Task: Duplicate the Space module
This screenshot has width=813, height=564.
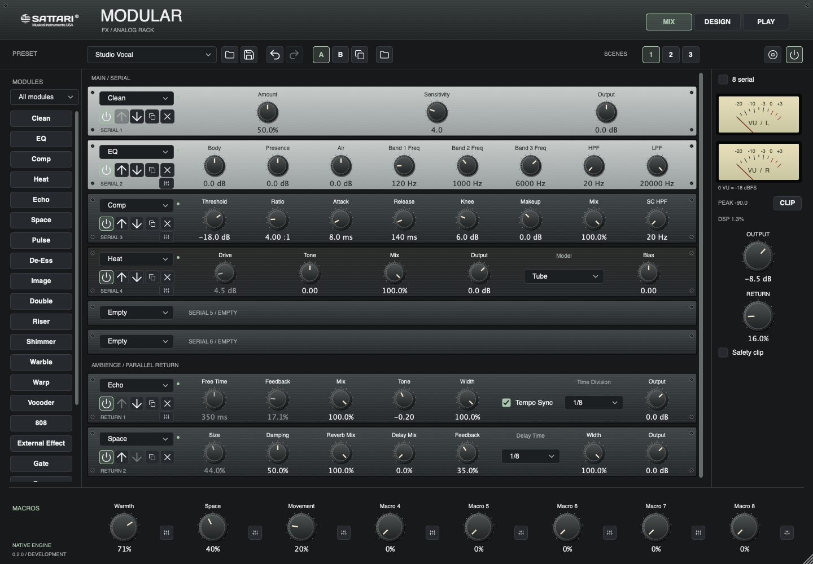Action: (x=152, y=457)
